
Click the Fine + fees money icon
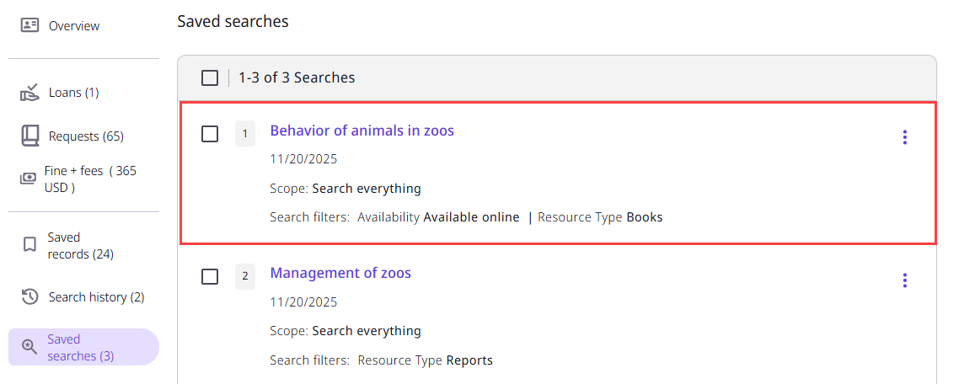(29, 179)
